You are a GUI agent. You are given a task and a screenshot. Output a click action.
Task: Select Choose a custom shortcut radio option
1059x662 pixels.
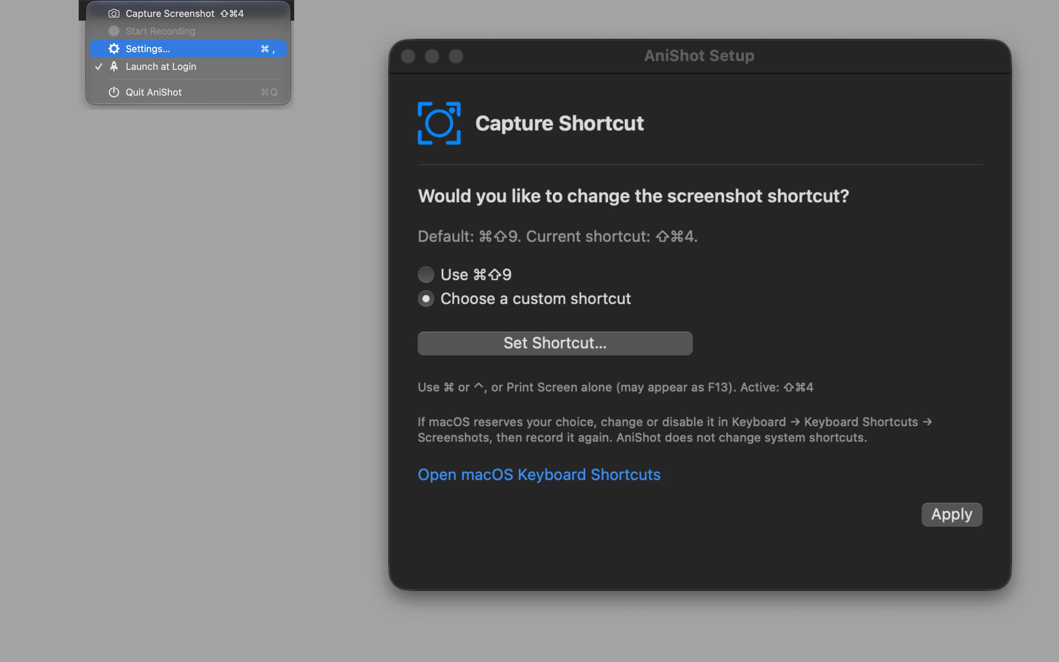(426, 299)
